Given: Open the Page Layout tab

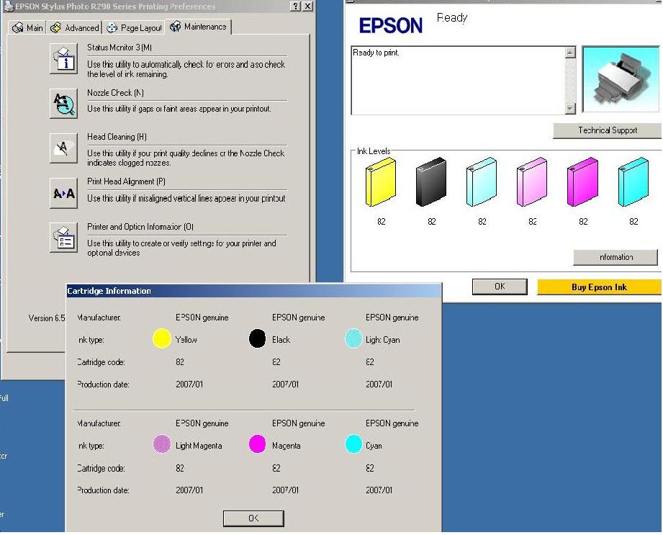Looking at the screenshot, I should pyautogui.click(x=135, y=27).
